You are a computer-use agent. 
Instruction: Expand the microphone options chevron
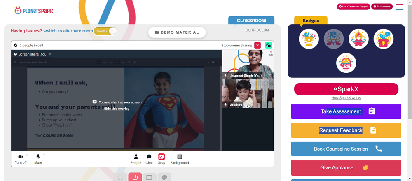pos(44,155)
